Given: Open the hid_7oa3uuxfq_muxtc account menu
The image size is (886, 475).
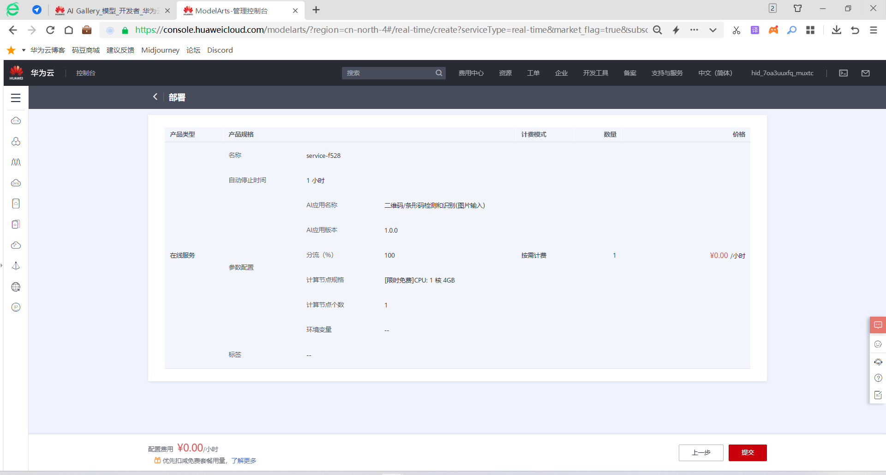Looking at the screenshot, I should point(782,73).
